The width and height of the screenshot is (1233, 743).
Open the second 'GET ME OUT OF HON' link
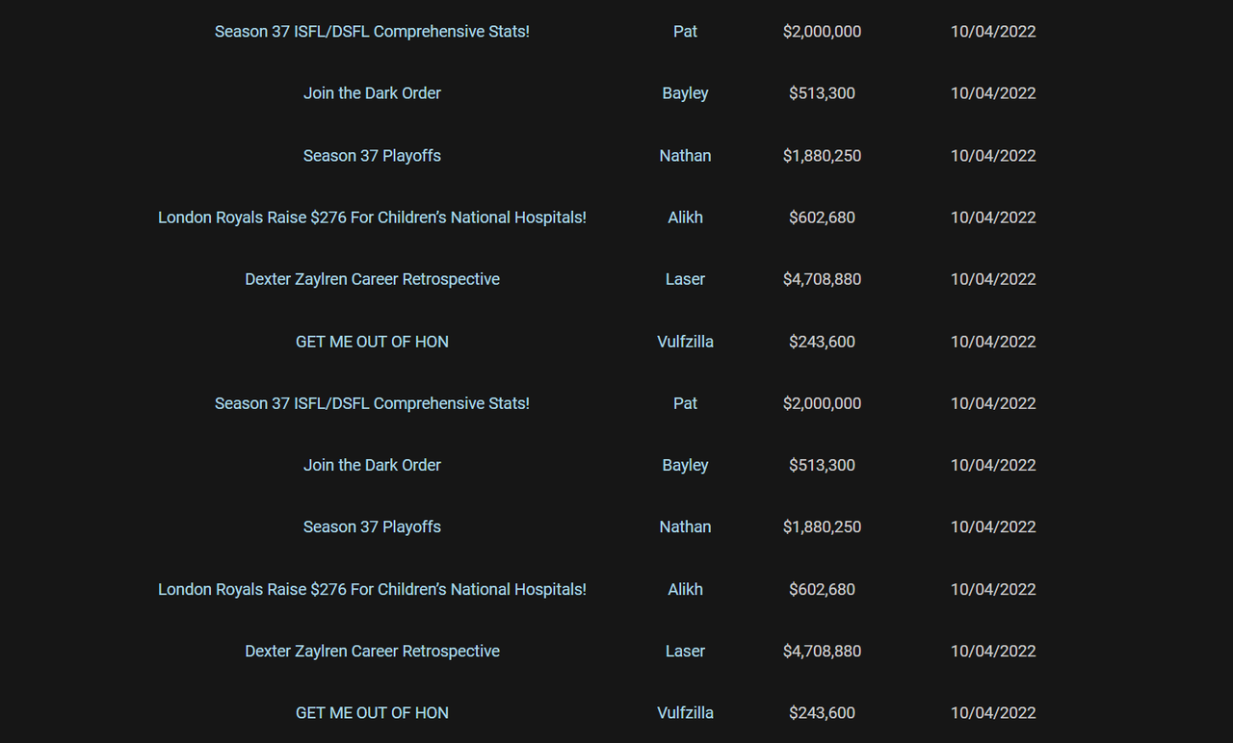372,713
